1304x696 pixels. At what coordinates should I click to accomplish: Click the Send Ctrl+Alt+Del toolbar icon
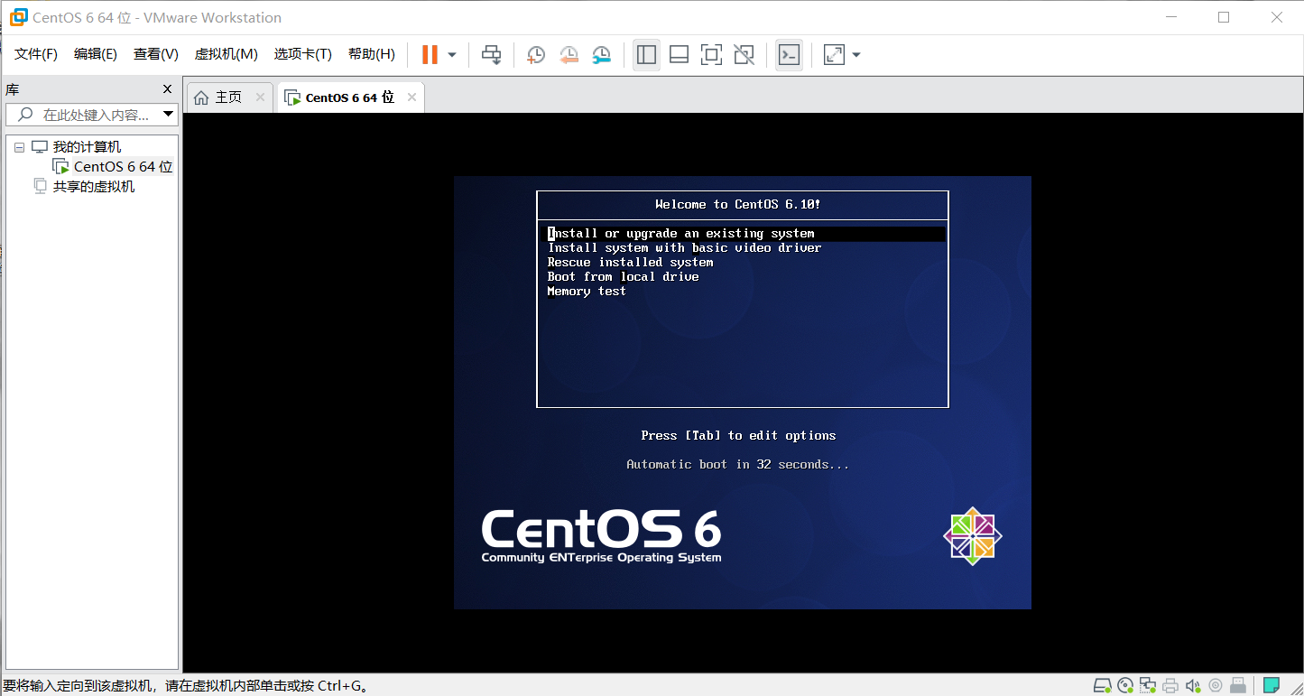coord(491,55)
